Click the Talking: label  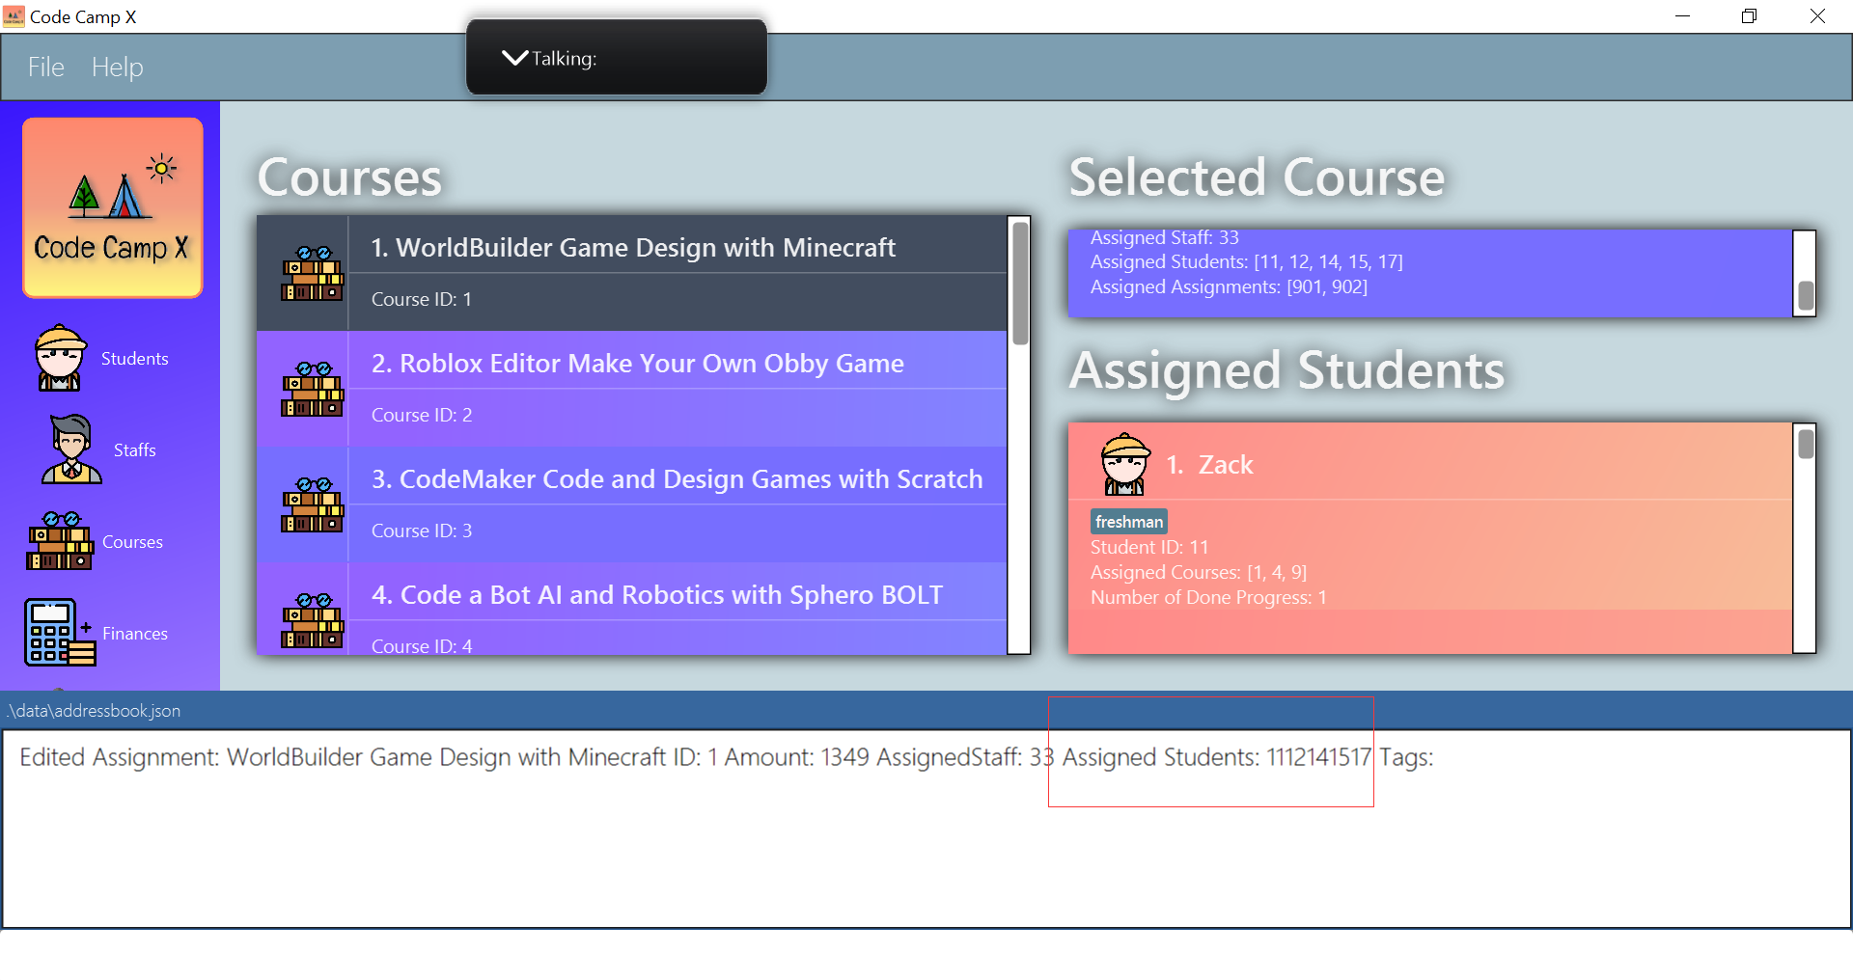pos(565,59)
